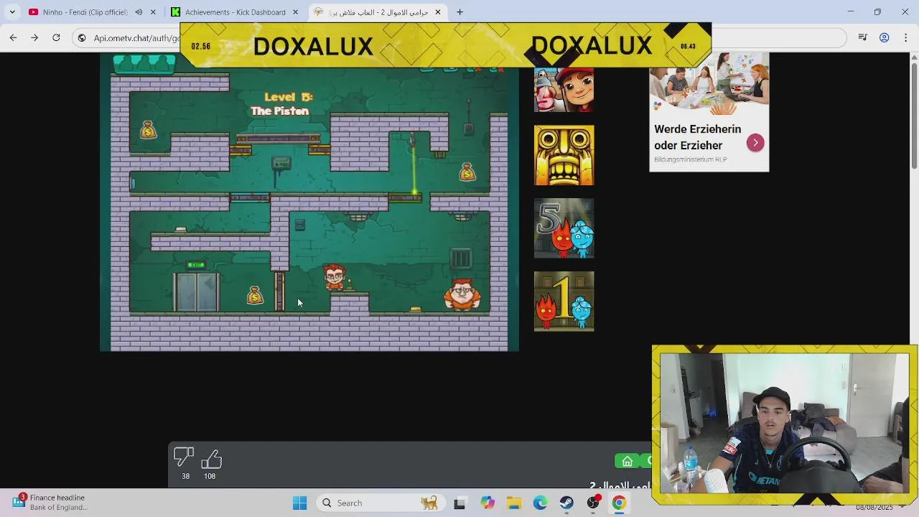Click the thumbs down dislike icon
The width and height of the screenshot is (919, 517).
pyautogui.click(x=184, y=458)
